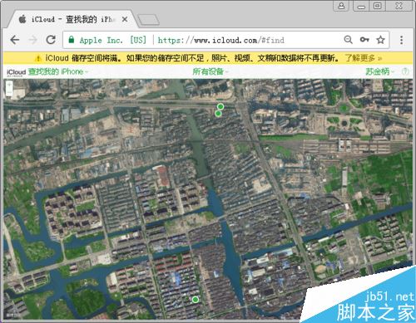This screenshot has height=323, width=416.
Task: Click the zoom magnifier icon in address bar
Action: 348,40
